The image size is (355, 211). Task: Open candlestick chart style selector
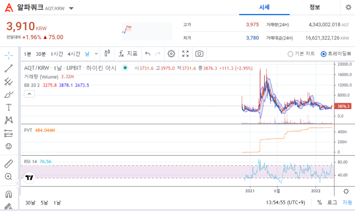107,53
